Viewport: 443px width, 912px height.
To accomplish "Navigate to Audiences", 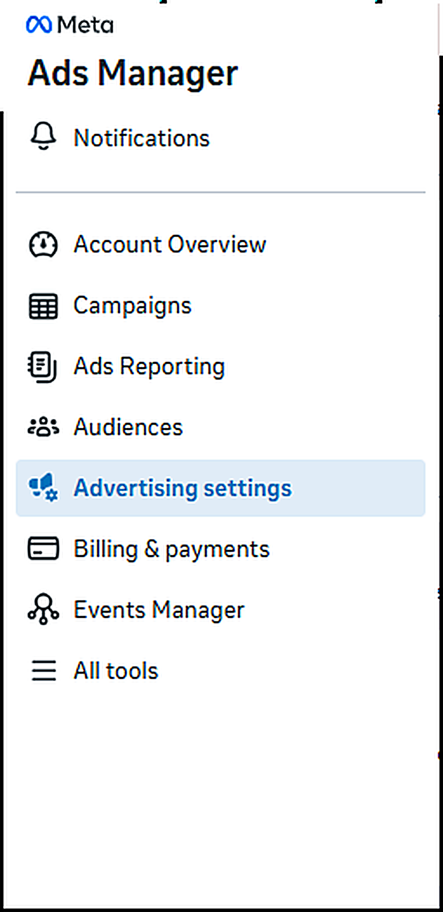I will [221, 428].
